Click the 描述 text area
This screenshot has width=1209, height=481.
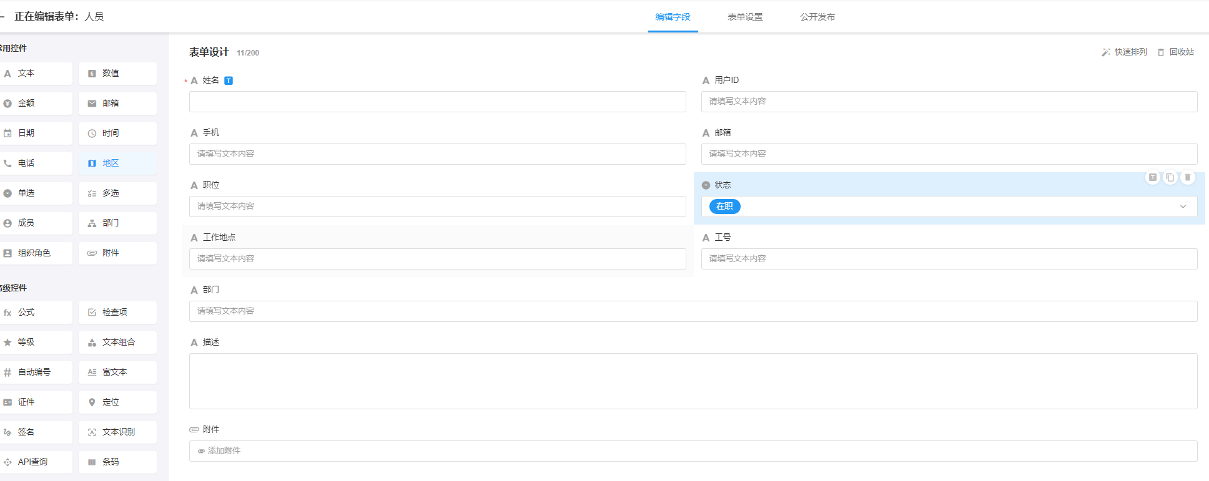[x=693, y=381]
